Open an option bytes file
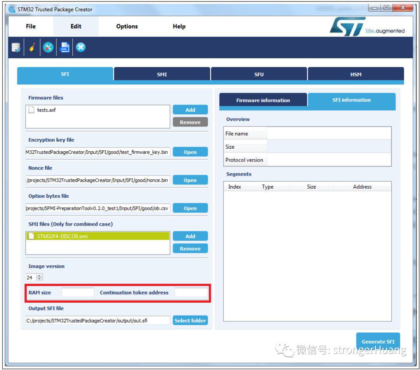The width and height of the screenshot is (420, 370). (190, 208)
